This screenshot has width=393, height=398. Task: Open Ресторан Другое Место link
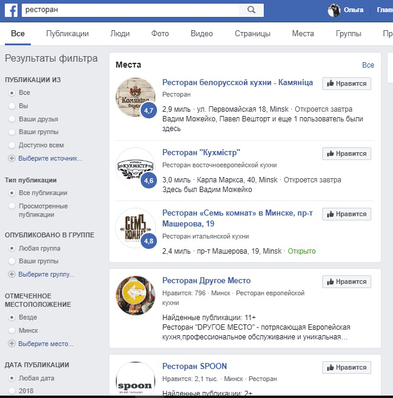(206, 280)
